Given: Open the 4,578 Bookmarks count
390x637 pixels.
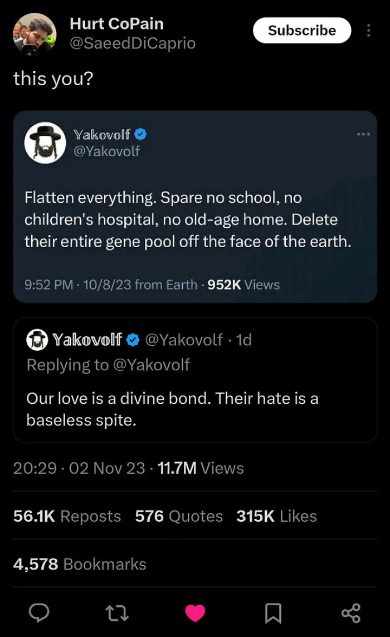Looking at the screenshot, I should [80, 564].
